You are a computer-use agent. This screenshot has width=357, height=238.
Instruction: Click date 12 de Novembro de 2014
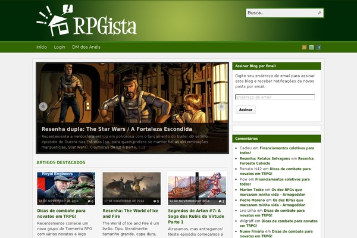point(189,201)
